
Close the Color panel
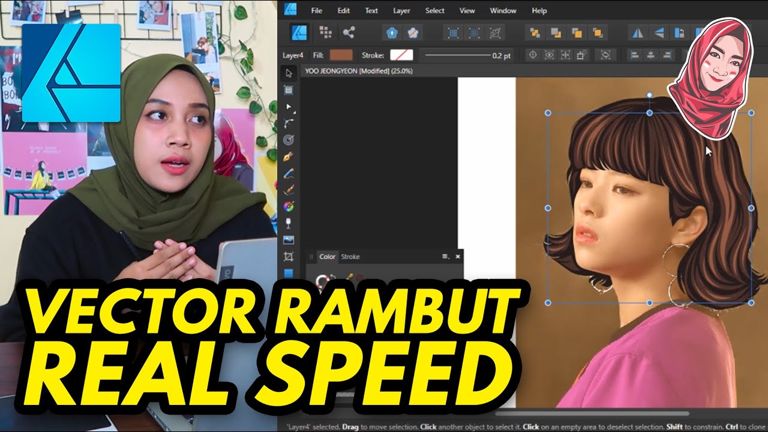coord(458,257)
